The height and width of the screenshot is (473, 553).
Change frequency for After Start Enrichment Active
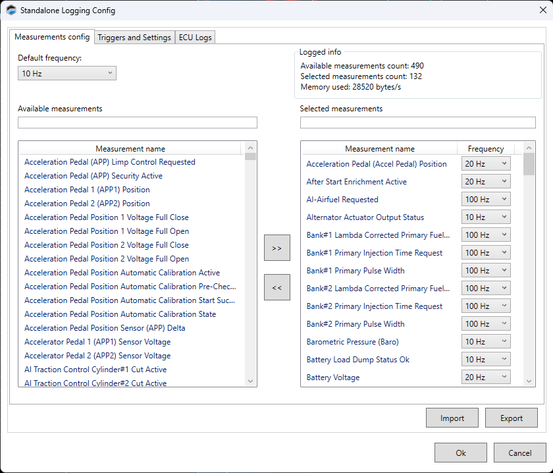pos(486,181)
